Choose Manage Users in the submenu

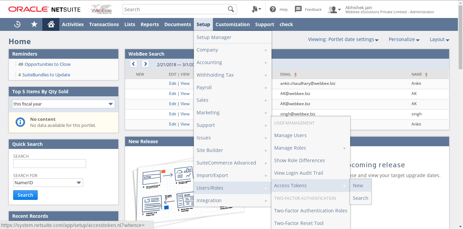310,135
